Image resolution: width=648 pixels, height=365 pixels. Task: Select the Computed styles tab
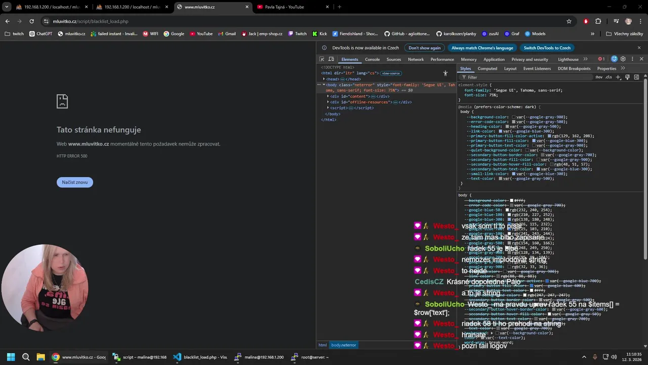coord(488,68)
